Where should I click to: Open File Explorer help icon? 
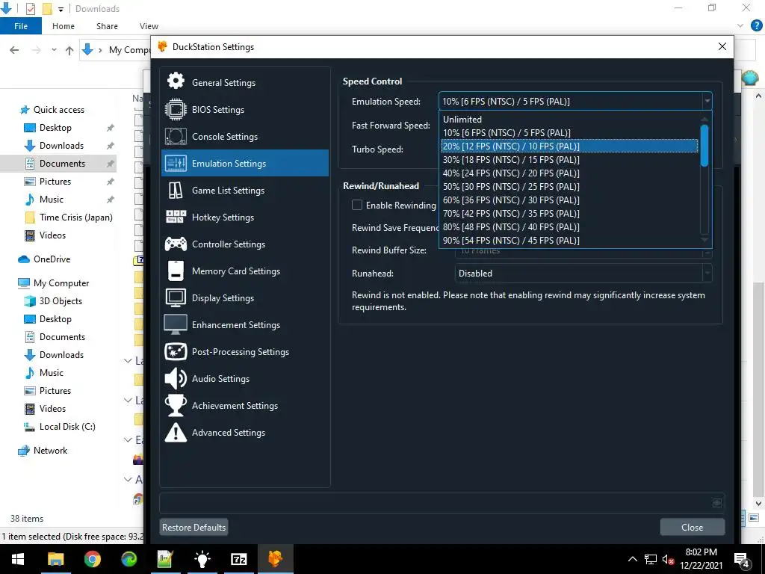click(756, 26)
